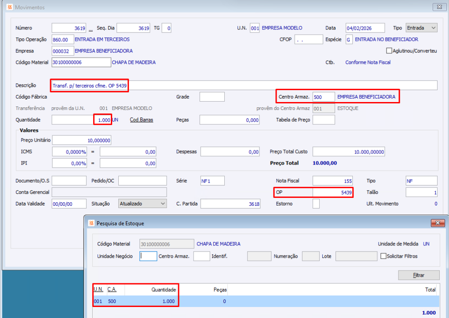Click the Preço Total value 10.000,00
449x318 pixels.
tap(325, 163)
